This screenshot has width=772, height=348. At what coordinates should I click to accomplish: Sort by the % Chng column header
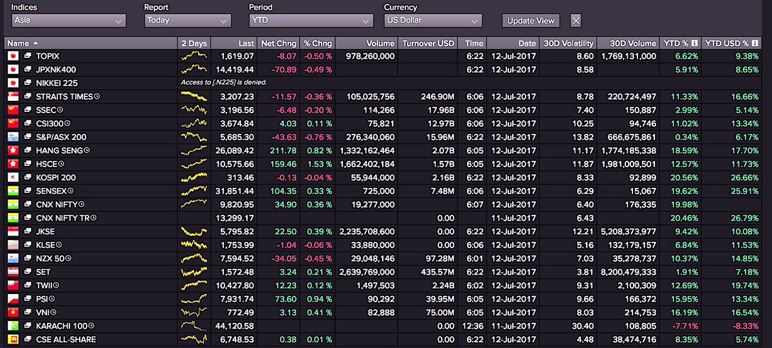(317, 43)
